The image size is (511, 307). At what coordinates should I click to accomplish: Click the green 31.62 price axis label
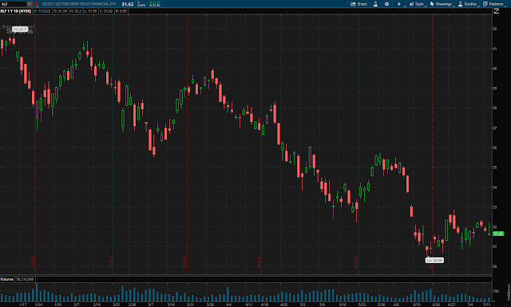point(498,234)
